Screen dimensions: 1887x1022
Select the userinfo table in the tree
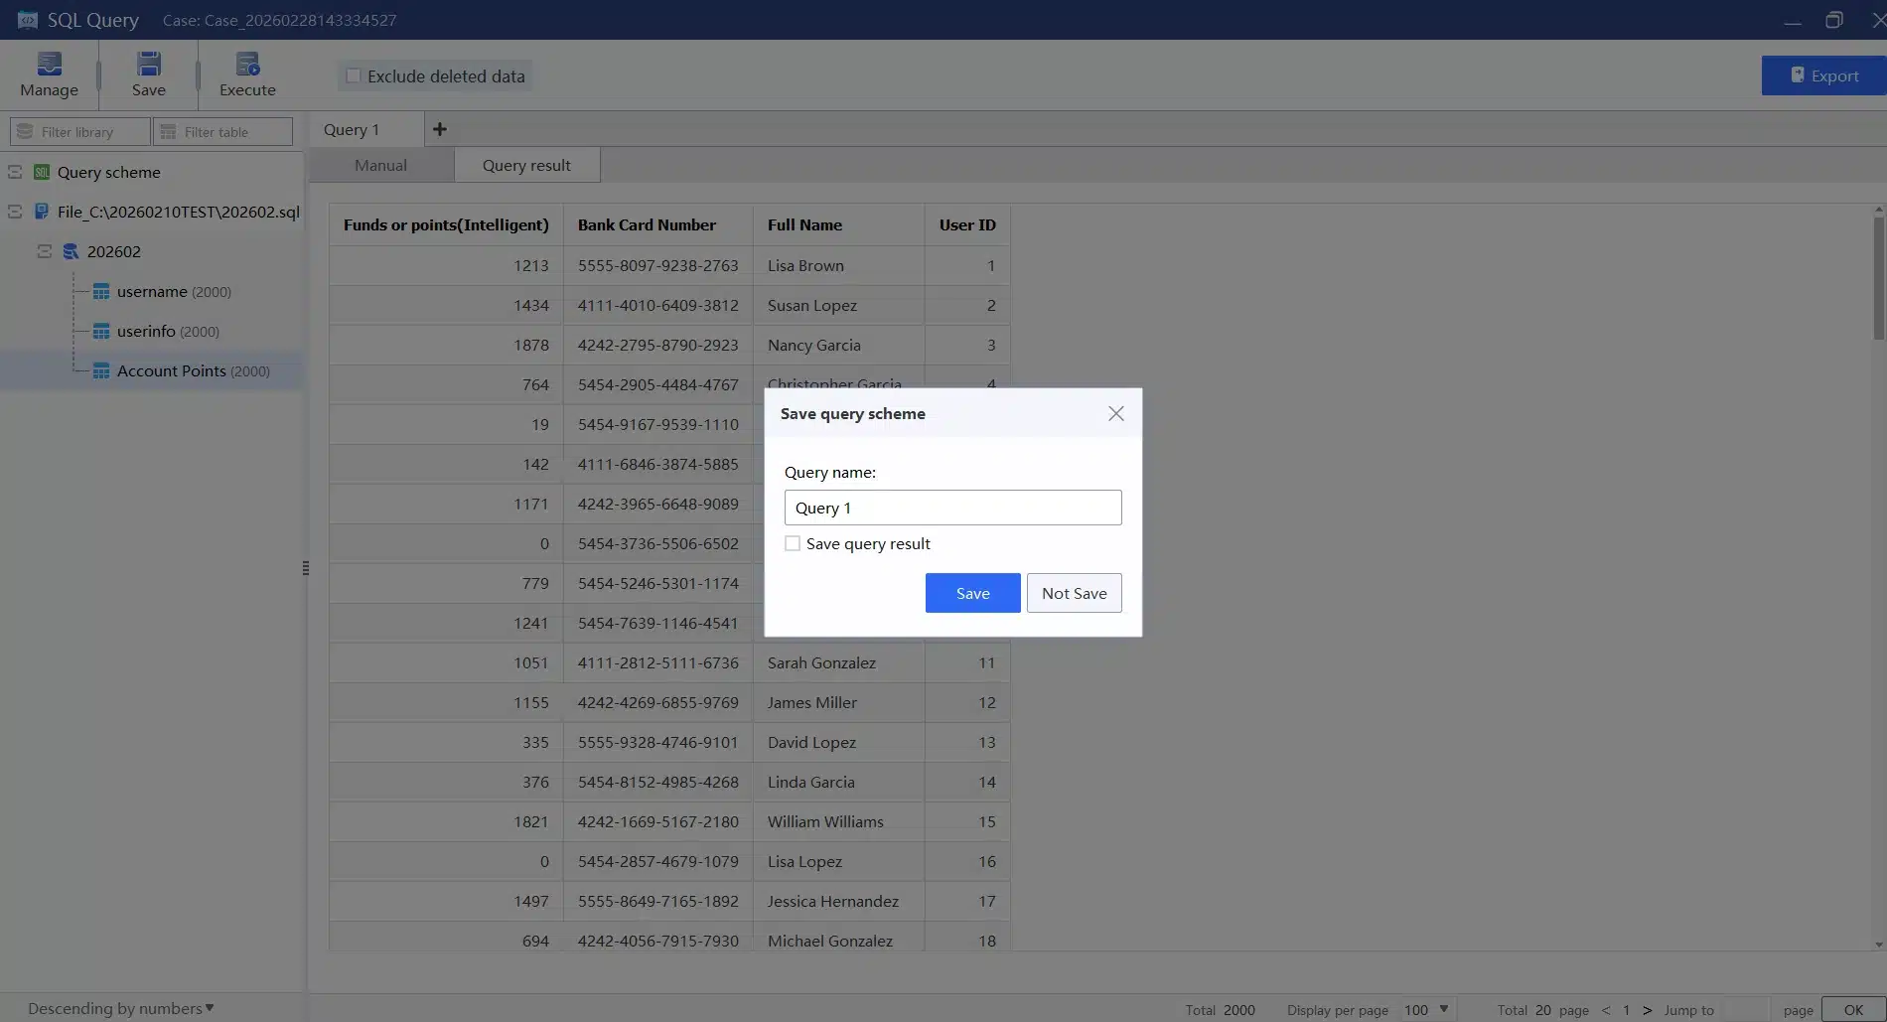point(144,331)
